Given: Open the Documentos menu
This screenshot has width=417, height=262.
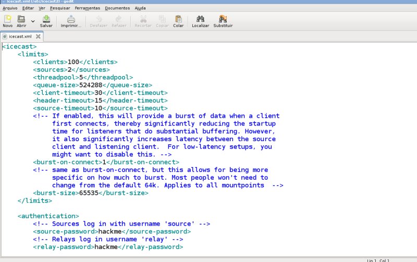Looking at the screenshot, I should [x=117, y=8].
